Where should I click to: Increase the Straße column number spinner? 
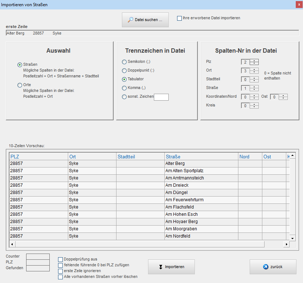(254, 86)
